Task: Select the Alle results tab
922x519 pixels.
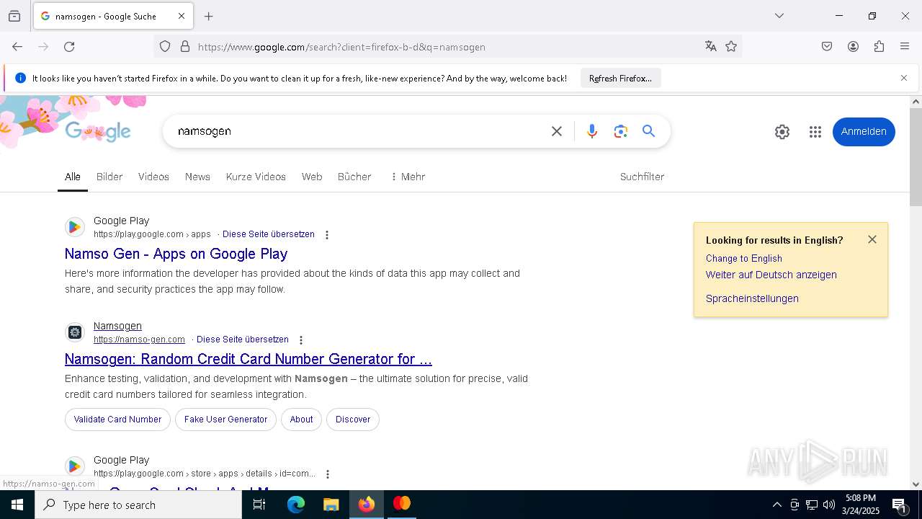Action: point(73,177)
